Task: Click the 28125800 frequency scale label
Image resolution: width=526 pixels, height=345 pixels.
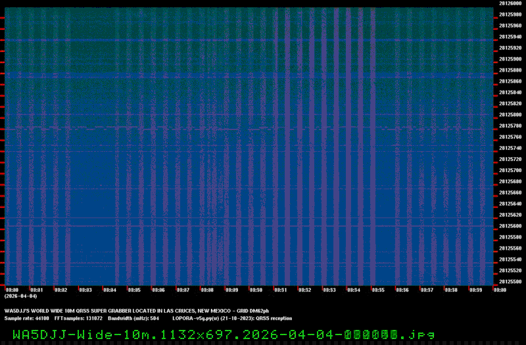Action: click(x=510, y=114)
